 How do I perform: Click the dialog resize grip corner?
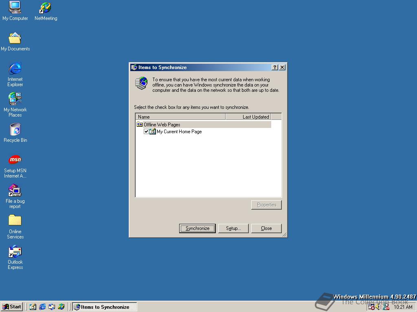pos(284,234)
